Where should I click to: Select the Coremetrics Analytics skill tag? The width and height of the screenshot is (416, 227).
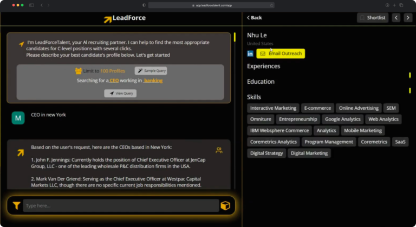click(273, 142)
